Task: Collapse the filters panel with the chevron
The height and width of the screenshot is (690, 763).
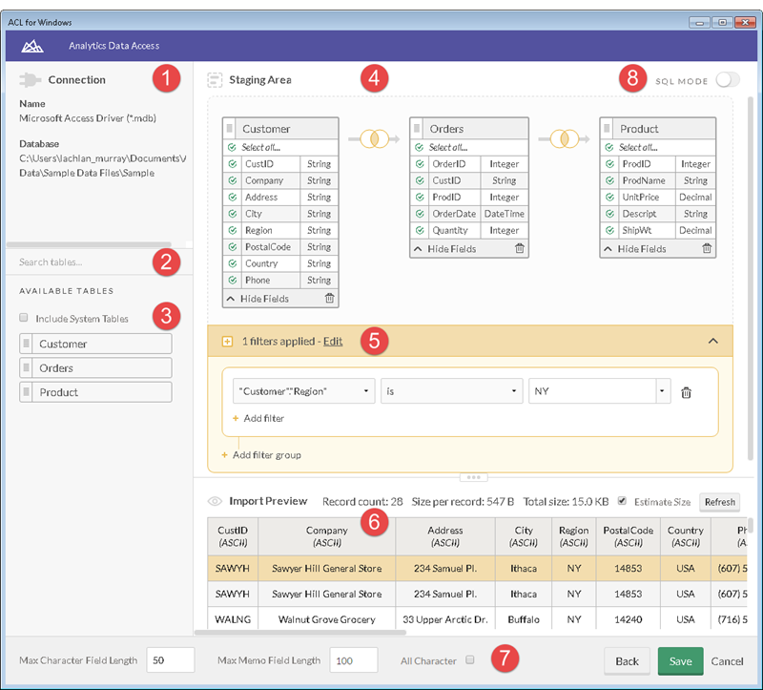Action: click(712, 341)
